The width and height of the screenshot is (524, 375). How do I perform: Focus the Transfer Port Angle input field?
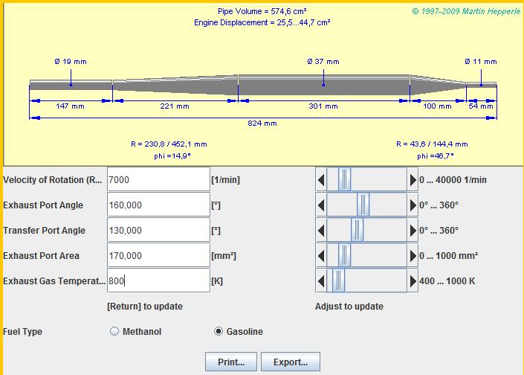(x=158, y=231)
